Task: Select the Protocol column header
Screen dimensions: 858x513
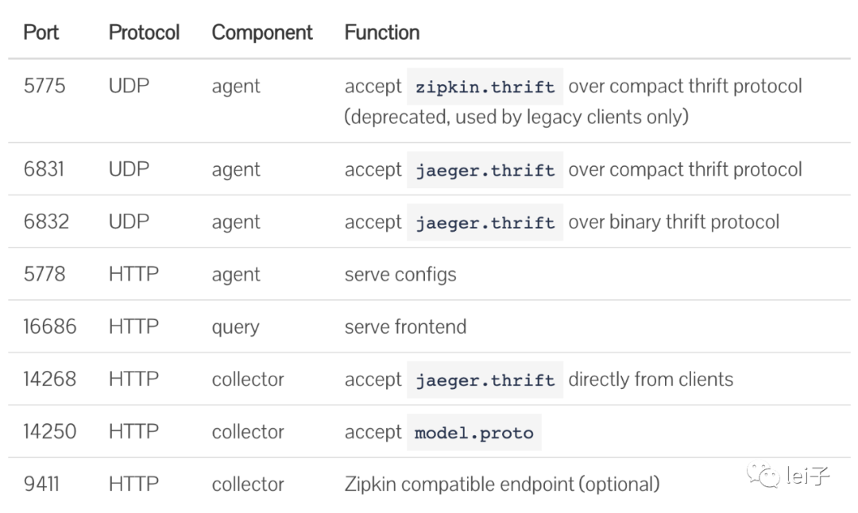Action: (144, 33)
